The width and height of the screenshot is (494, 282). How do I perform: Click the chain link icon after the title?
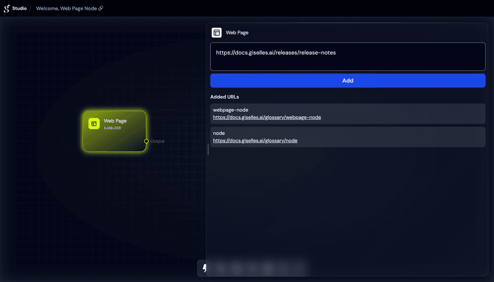coord(101,8)
